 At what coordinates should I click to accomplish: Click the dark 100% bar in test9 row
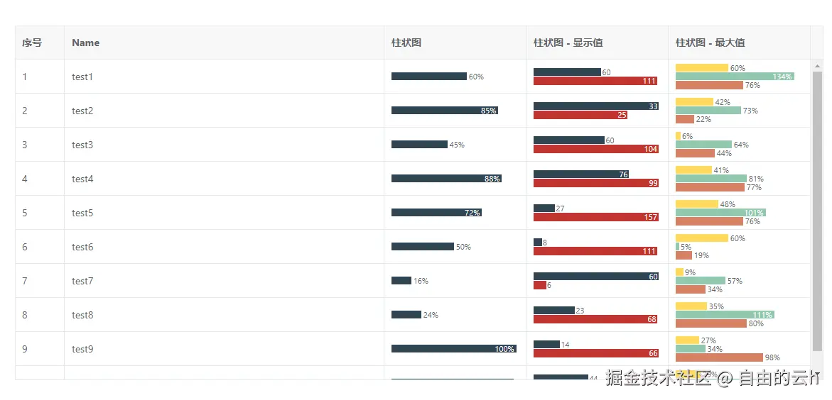pos(453,349)
